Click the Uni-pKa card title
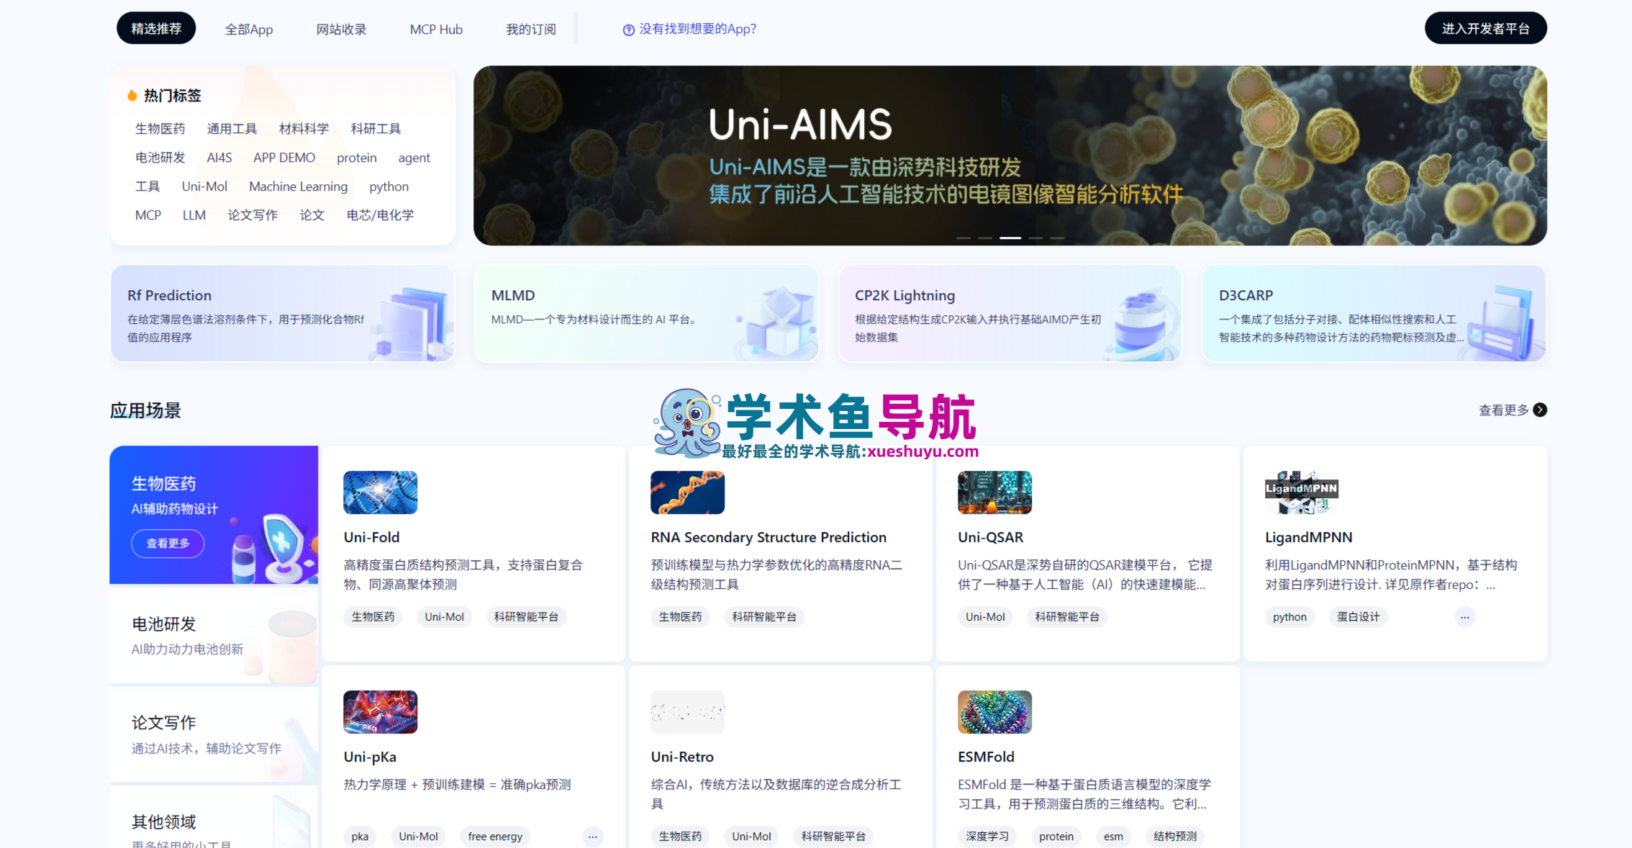 [x=370, y=757]
